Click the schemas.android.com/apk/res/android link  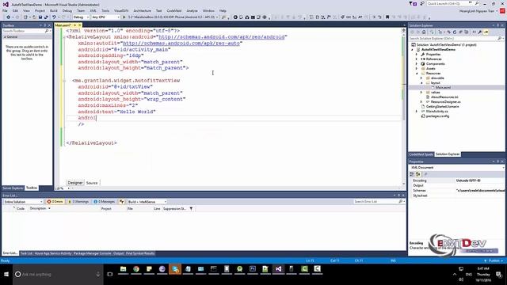pos(222,37)
